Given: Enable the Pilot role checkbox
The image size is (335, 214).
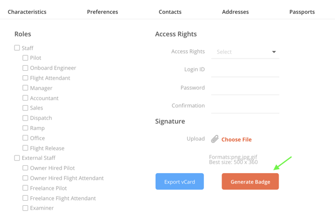Looking at the screenshot, I should (25, 58).
